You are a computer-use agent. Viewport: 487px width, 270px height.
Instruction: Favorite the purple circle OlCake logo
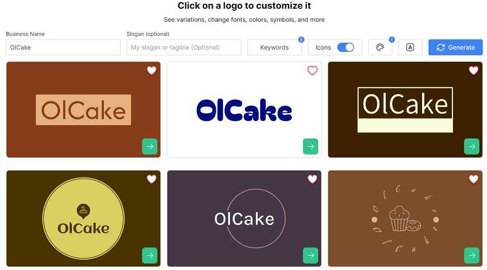pyautogui.click(x=312, y=179)
